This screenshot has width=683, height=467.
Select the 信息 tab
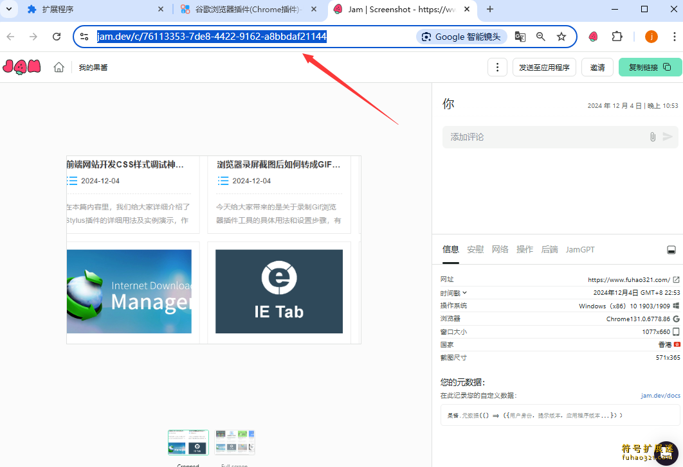450,249
